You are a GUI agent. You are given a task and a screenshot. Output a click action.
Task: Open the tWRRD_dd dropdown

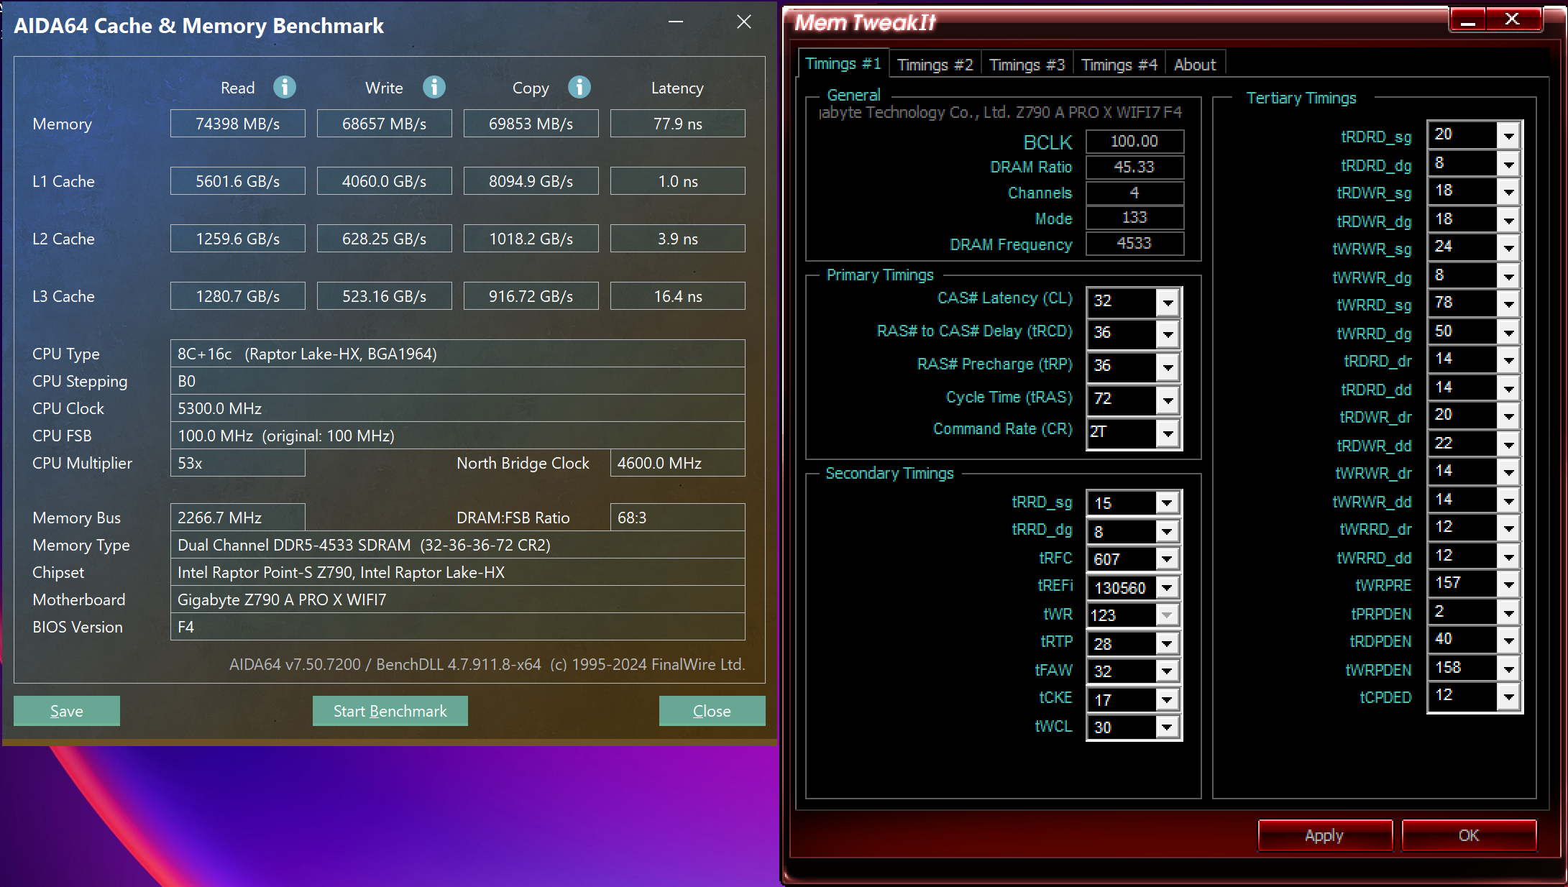[x=1508, y=556]
